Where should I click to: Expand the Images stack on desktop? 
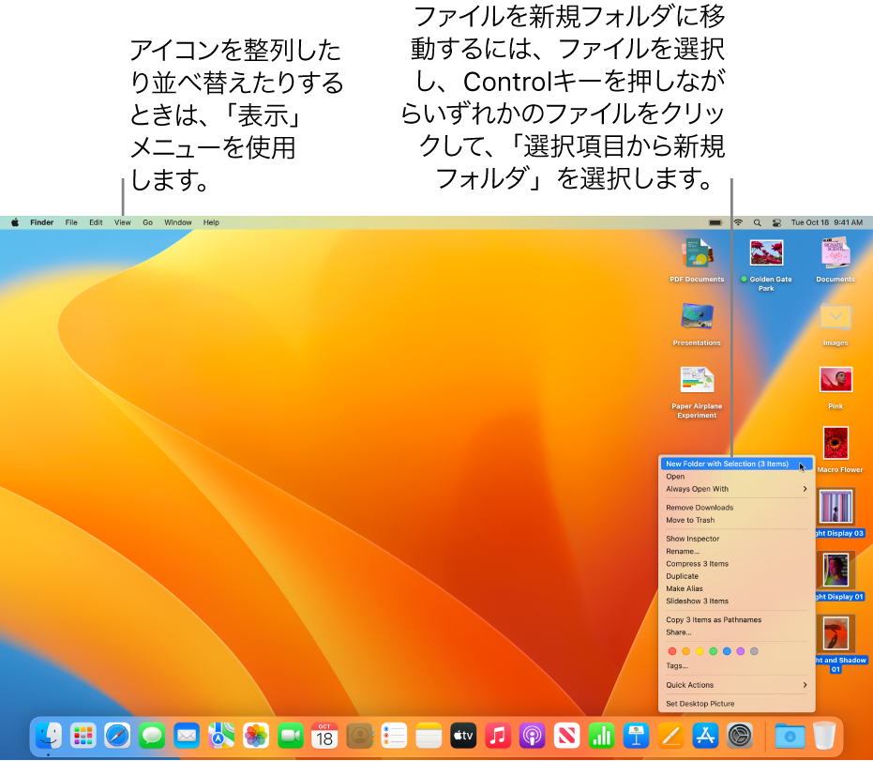coord(835,317)
